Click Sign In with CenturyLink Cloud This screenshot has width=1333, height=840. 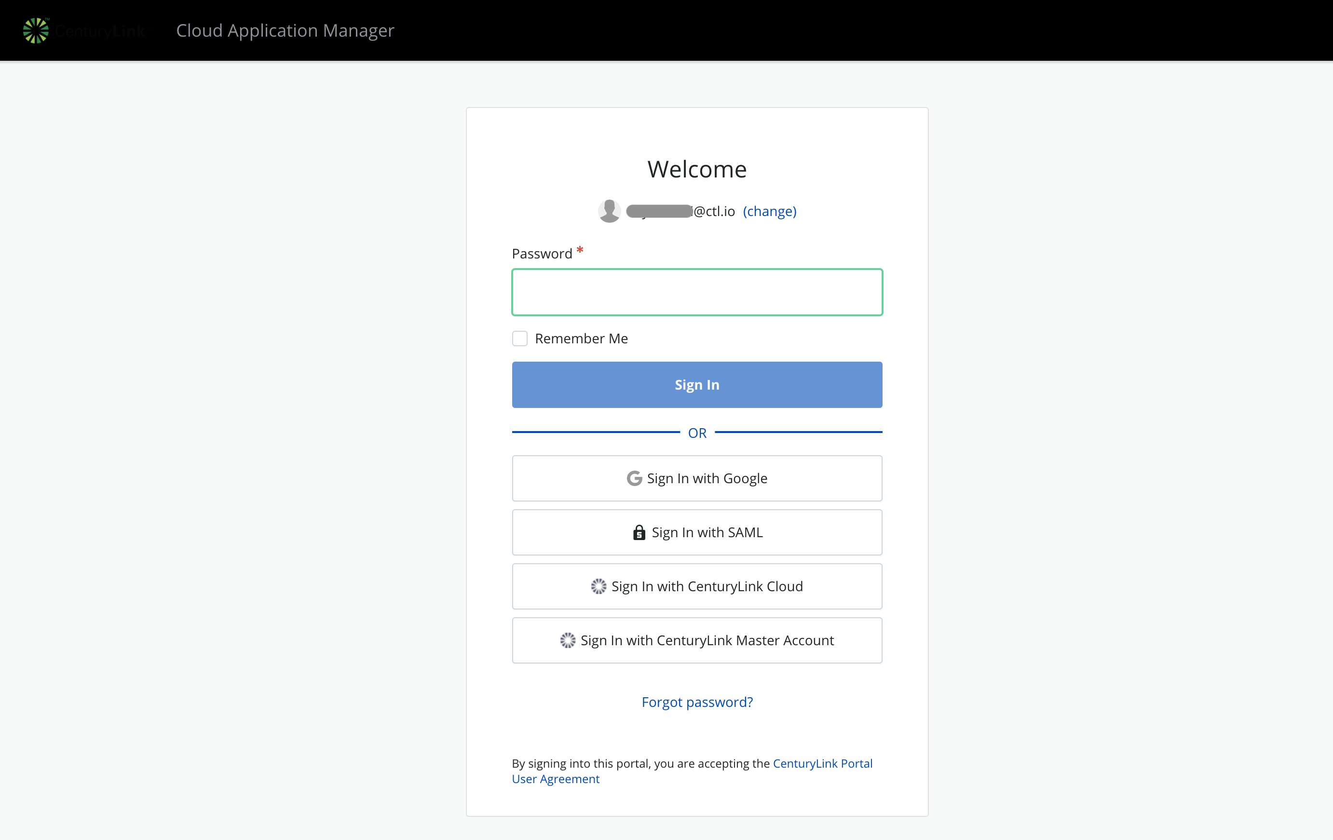pos(696,585)
